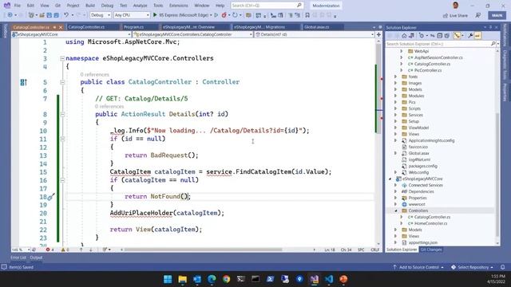Click the Home icon in Solution Explorer

coord(405,36)
